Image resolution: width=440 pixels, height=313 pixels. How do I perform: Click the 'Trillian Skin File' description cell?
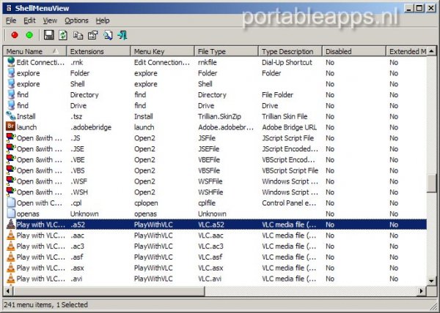pos(285,116)
